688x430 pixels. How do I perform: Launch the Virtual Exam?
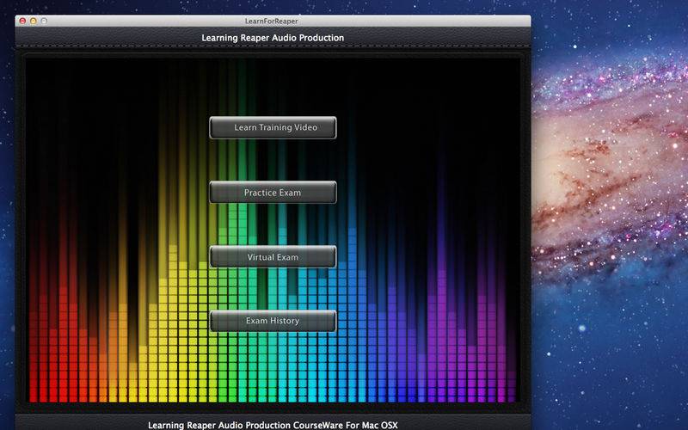273,256
